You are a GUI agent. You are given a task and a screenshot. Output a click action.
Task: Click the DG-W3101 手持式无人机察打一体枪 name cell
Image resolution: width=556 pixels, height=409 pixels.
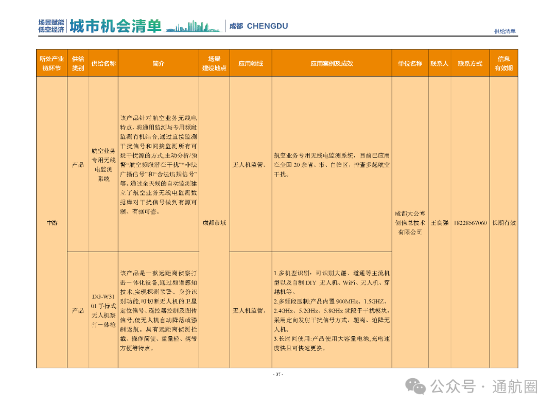pos(103,310)
